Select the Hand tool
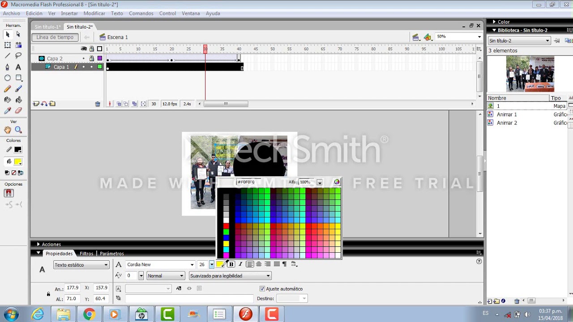This screenshot has height=322, width=573. [8, 130]
